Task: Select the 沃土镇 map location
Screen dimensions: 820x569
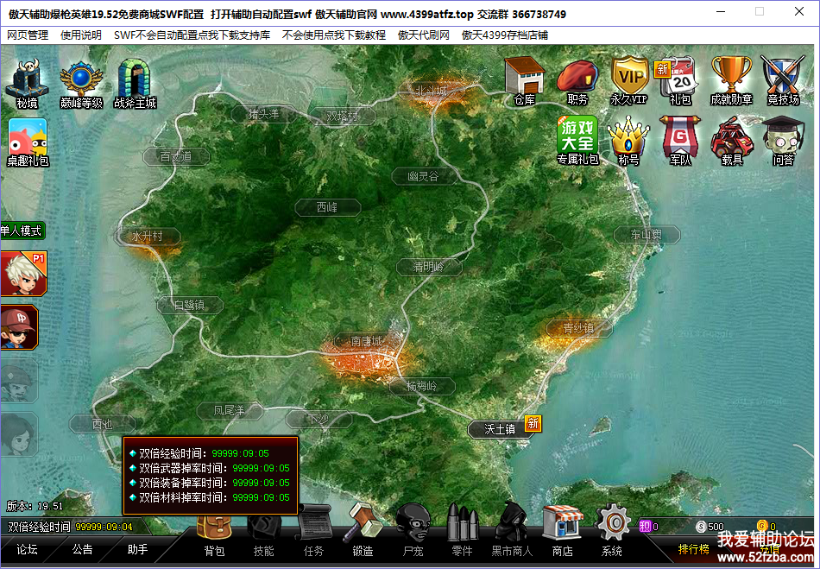Action: [x=500, y=428]
